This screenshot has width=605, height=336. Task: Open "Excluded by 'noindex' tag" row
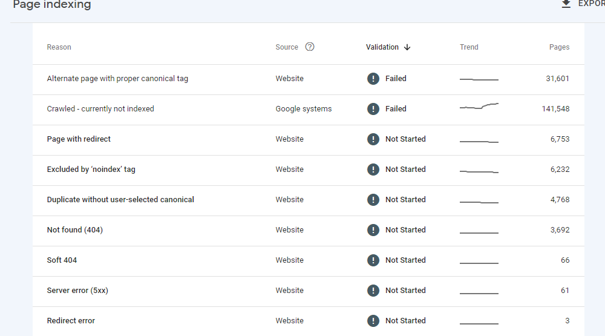pos(309,170)
